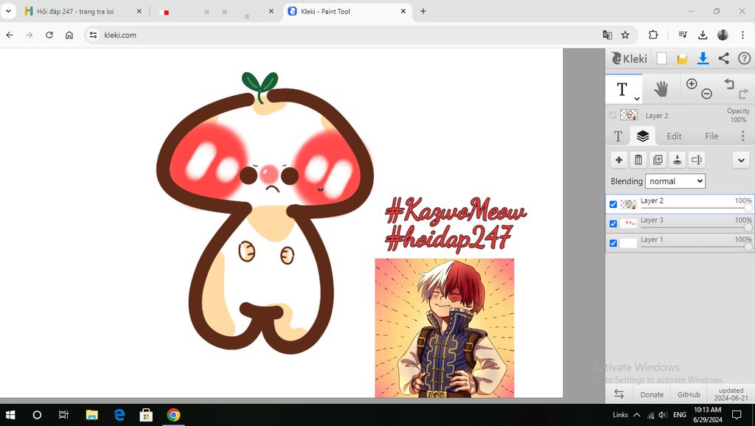The image size is (755, 426).
Task: Open Chrome three-dot menu
Action: (742, 35)
